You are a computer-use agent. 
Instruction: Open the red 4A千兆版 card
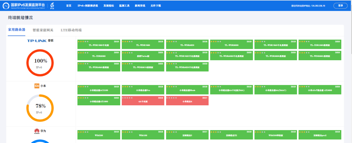pos(143,101)
